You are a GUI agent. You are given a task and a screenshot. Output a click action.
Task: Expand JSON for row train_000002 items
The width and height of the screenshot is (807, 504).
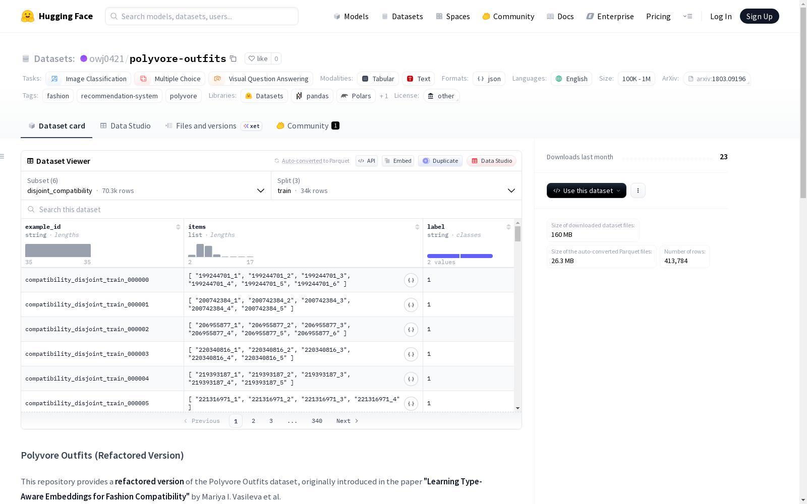pos(411,330)
